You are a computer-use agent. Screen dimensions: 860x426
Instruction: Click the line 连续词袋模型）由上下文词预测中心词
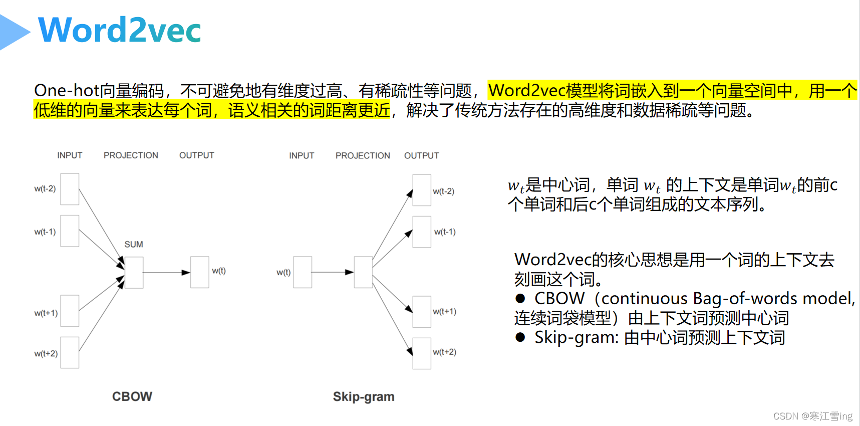[x=652, y=318]
